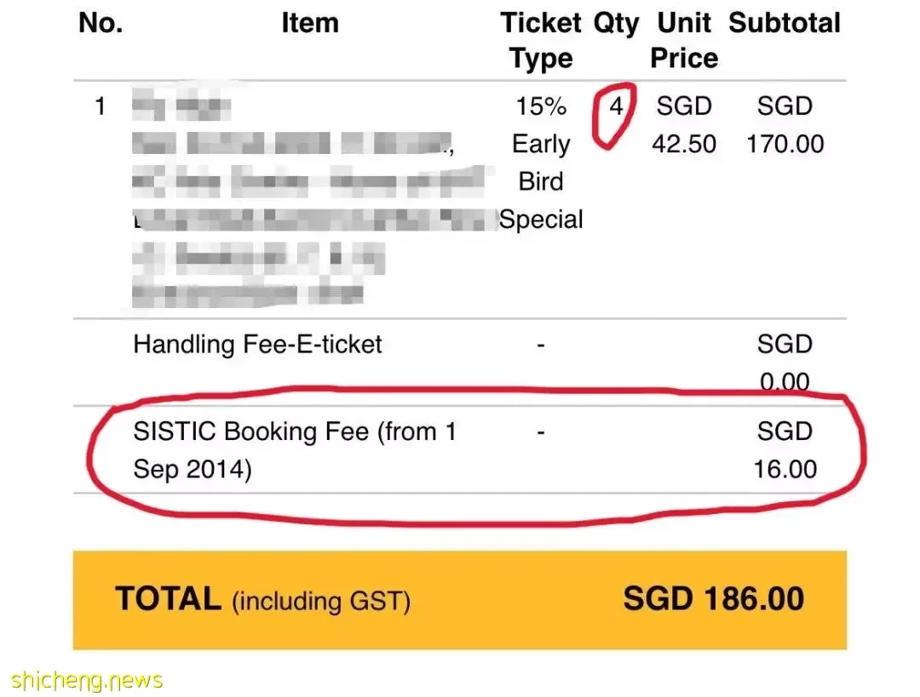
Task: Click the shicheng.news watermark link
Action: 87,681
